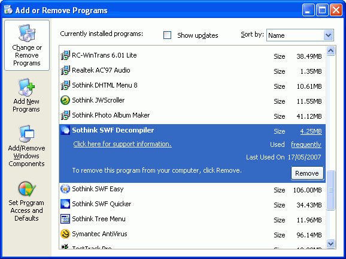Click the Add or Remove Programs title icon
This screenshot has width=346, height=259.
click(x=8, y=10)
